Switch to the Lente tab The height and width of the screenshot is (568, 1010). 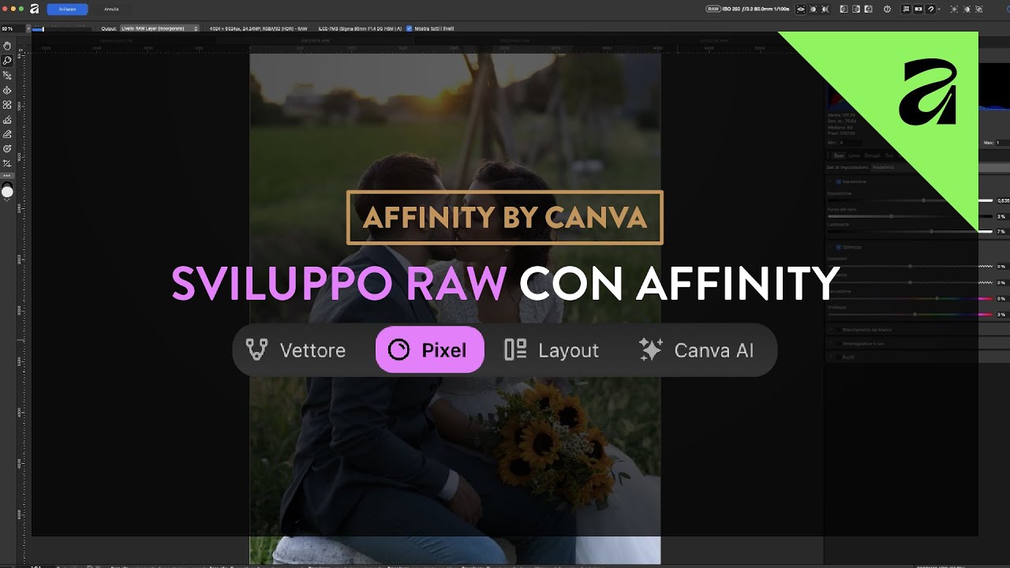point(854,155)
